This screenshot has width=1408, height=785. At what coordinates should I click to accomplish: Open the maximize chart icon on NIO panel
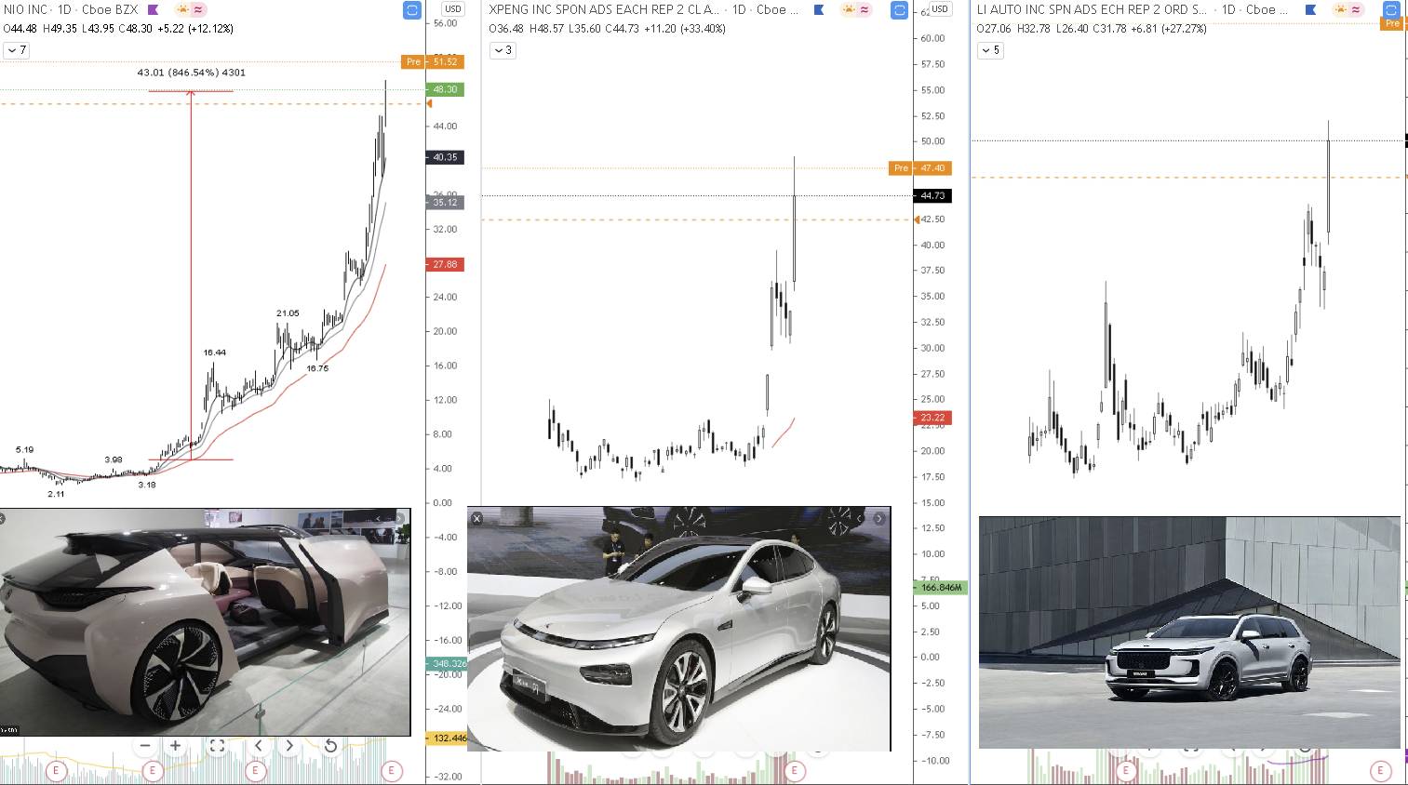(x=410, y=10)
